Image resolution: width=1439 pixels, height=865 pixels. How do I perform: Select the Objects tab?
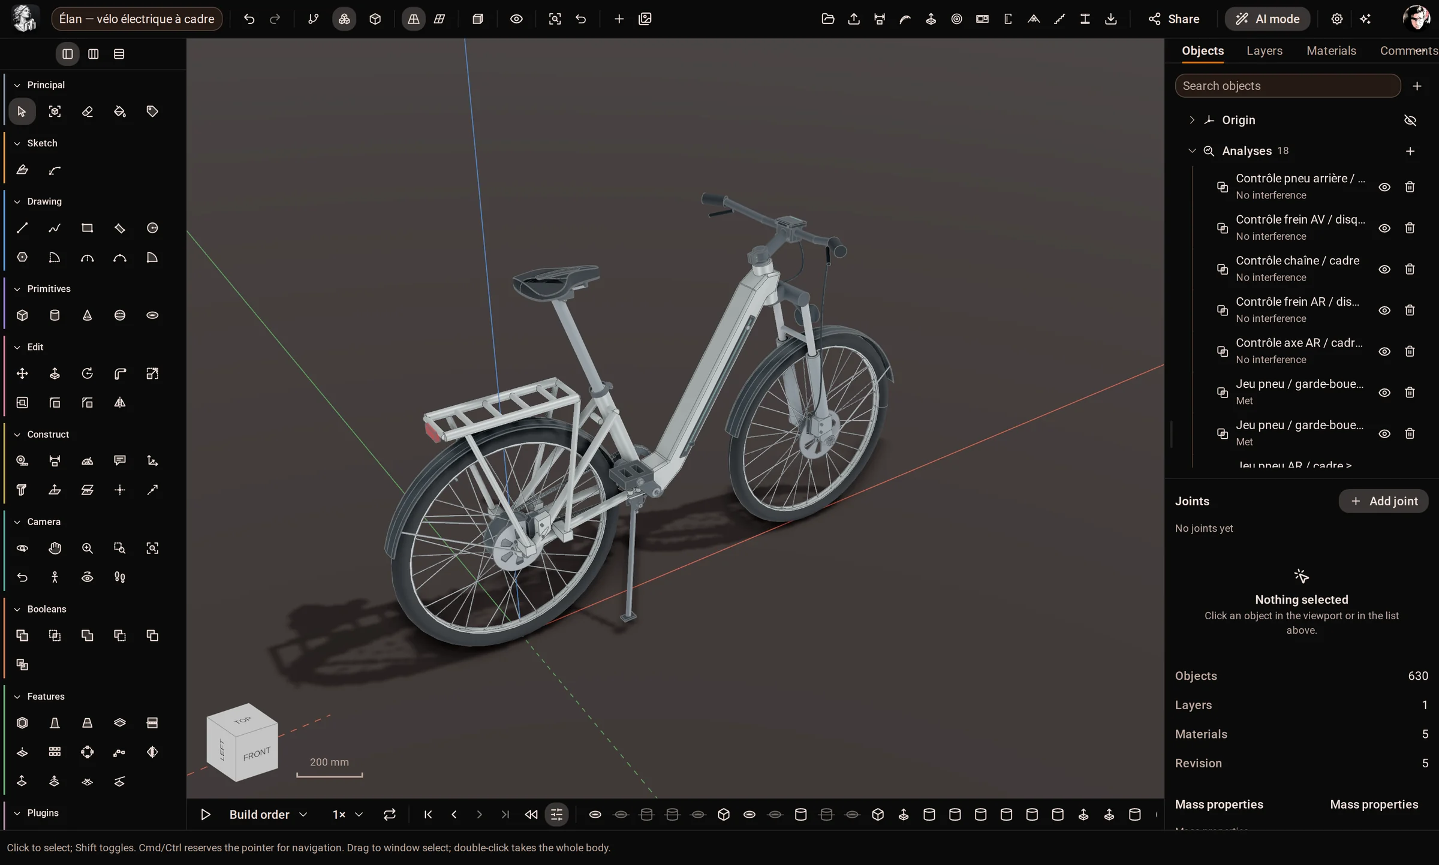click(x=1203, y=51)
